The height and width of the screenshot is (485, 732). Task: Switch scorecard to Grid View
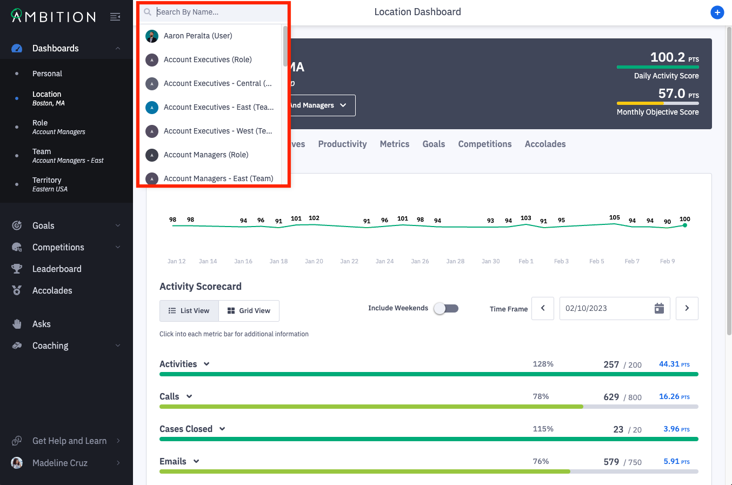(x=249, y=311)
